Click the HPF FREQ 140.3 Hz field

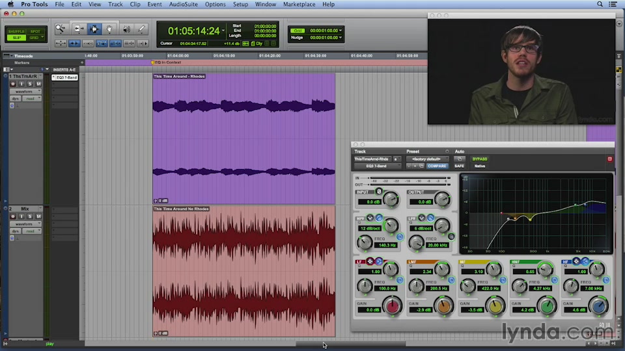coord(387,245)
